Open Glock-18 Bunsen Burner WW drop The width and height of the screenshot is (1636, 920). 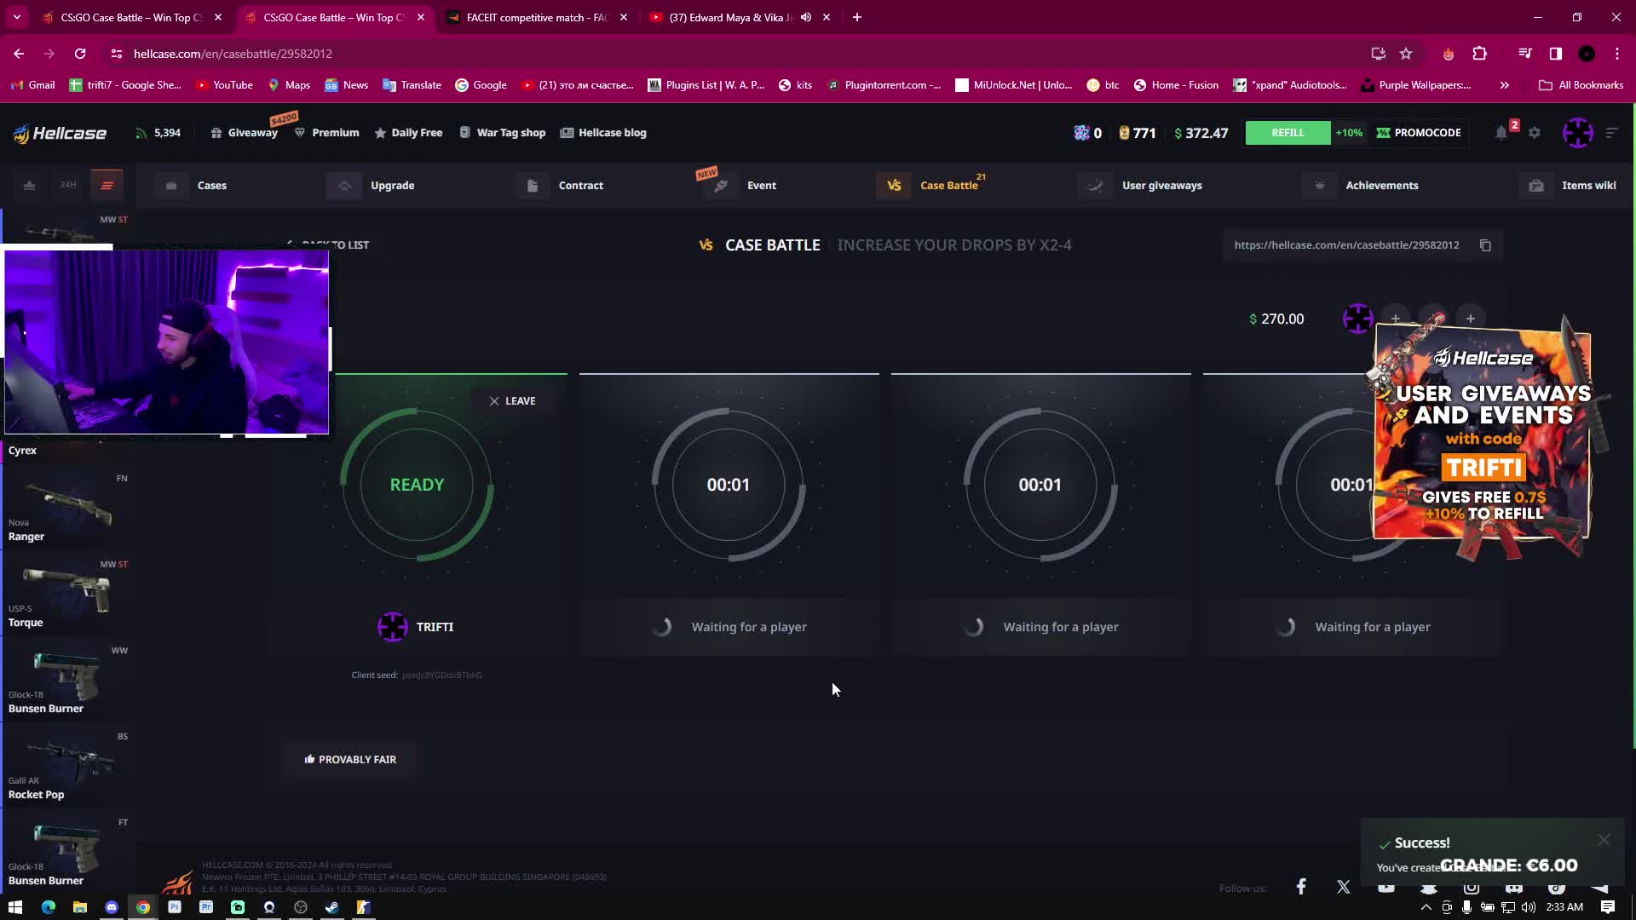pos(66,681)
